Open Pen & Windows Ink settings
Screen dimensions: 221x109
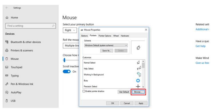pyautogui.click(x=22, y=84)
